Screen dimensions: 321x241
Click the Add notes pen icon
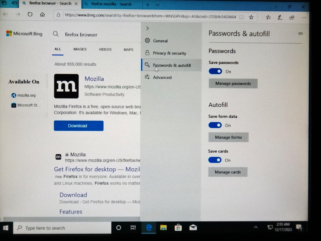(x=280, y=18)
